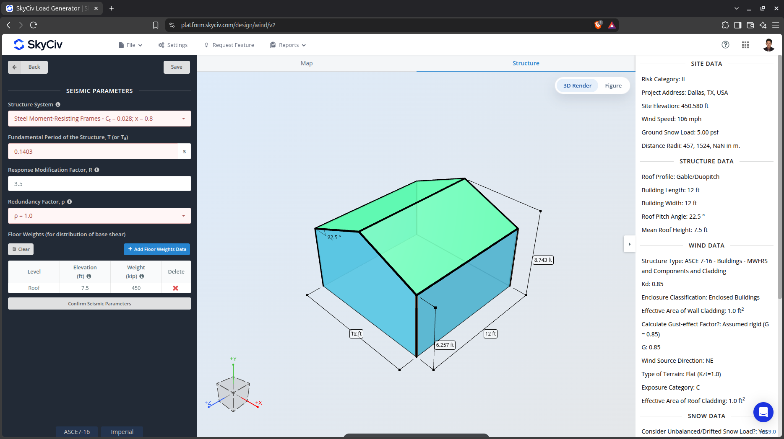Reload the browser page
Viewport: 784px width, 439px height.
(34, 25)
